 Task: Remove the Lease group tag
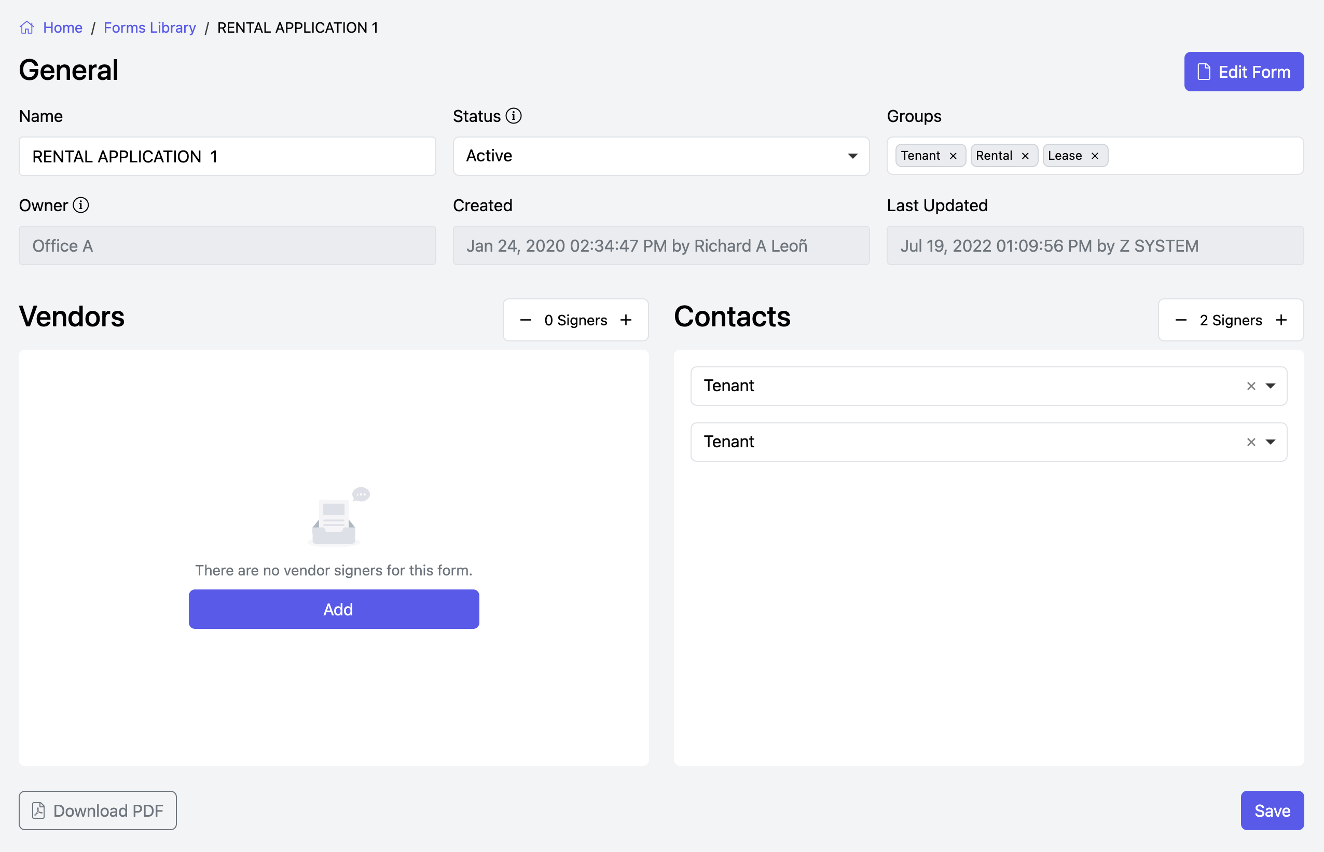tap(1095, 156)
